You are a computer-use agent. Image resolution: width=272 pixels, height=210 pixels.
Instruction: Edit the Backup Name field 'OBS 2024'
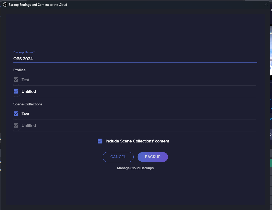135,59
